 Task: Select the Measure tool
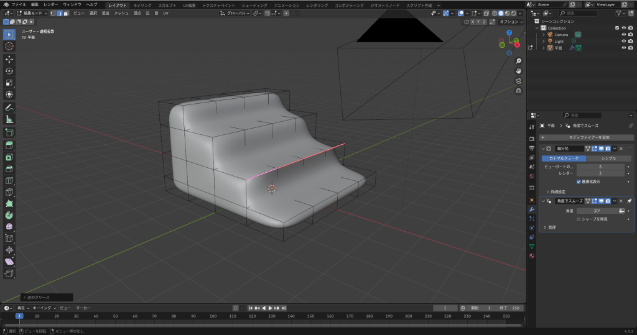[x=9, y=119]
